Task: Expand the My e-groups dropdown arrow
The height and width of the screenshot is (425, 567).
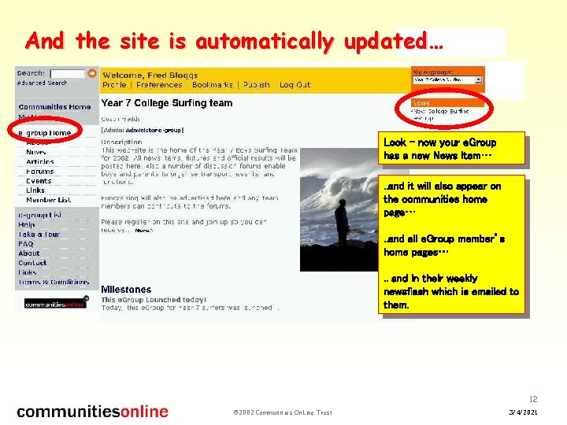Action: [479, 79]
